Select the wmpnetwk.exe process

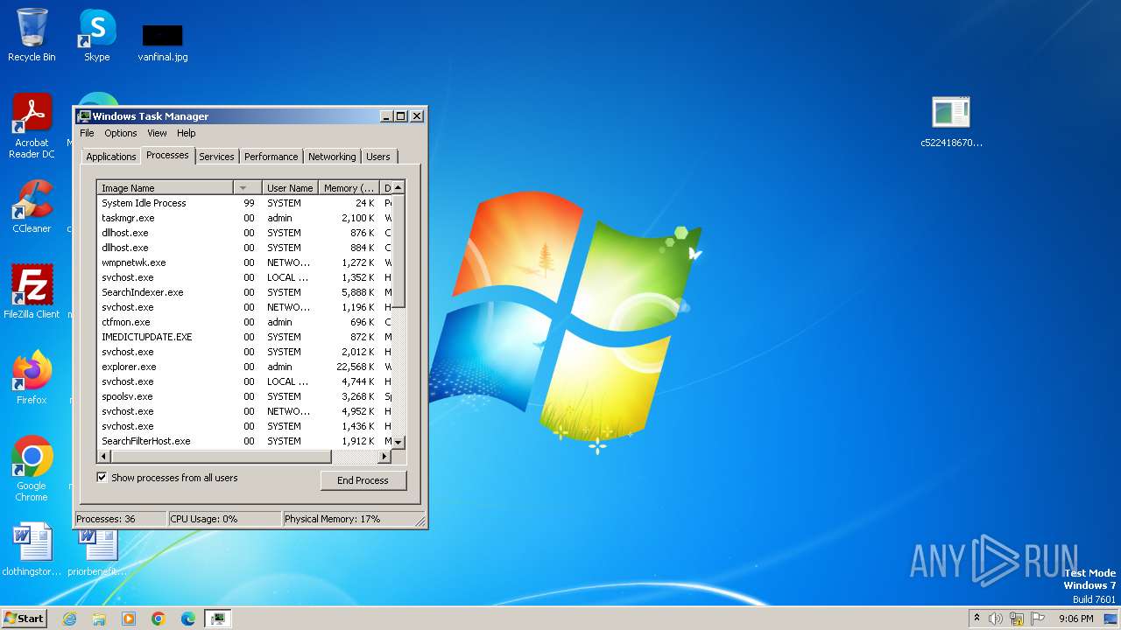tap(244, 262)
